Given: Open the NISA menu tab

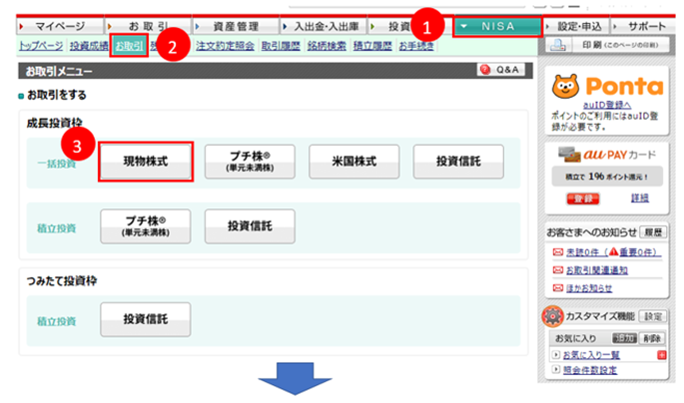Looking at the screenshot, I should coord(497,27).
